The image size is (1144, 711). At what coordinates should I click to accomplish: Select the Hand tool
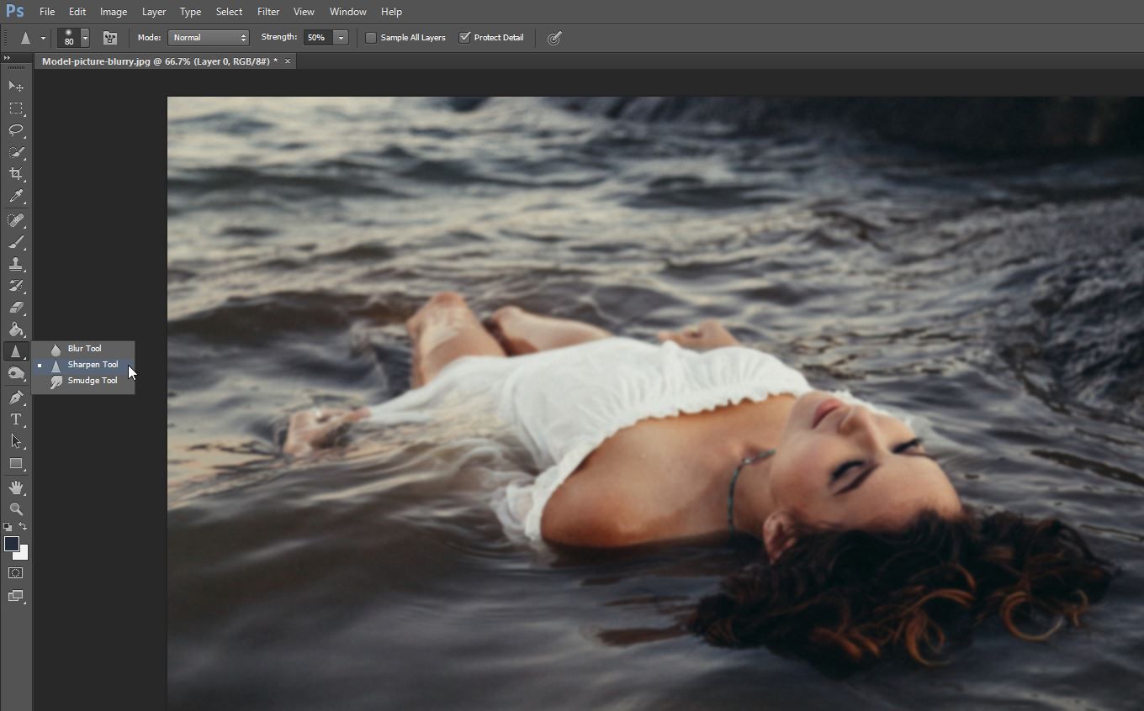(x=16, y=487)
